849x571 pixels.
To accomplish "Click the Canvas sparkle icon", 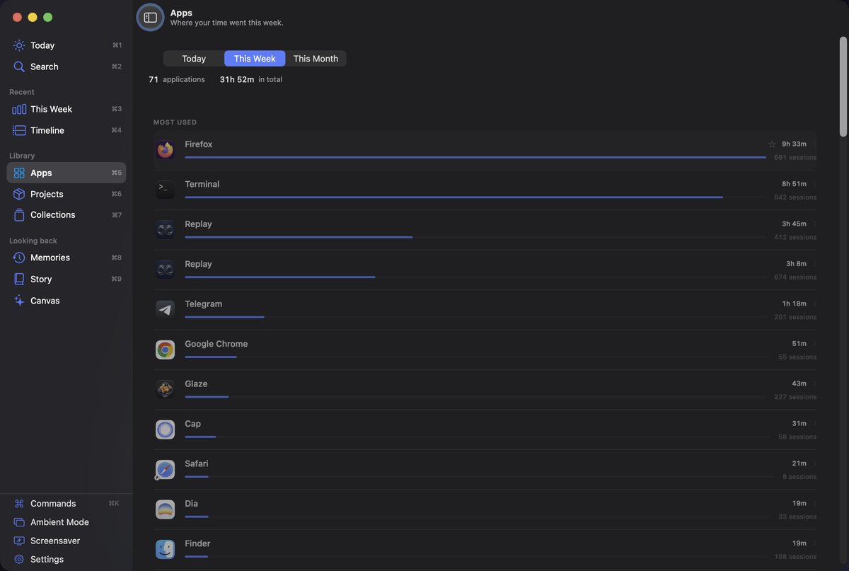I will point(19,301).
